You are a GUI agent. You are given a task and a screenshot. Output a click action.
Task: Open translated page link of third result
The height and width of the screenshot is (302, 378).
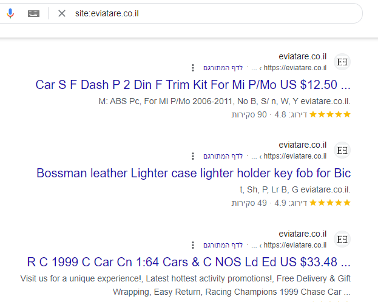(x=223, y=245)
